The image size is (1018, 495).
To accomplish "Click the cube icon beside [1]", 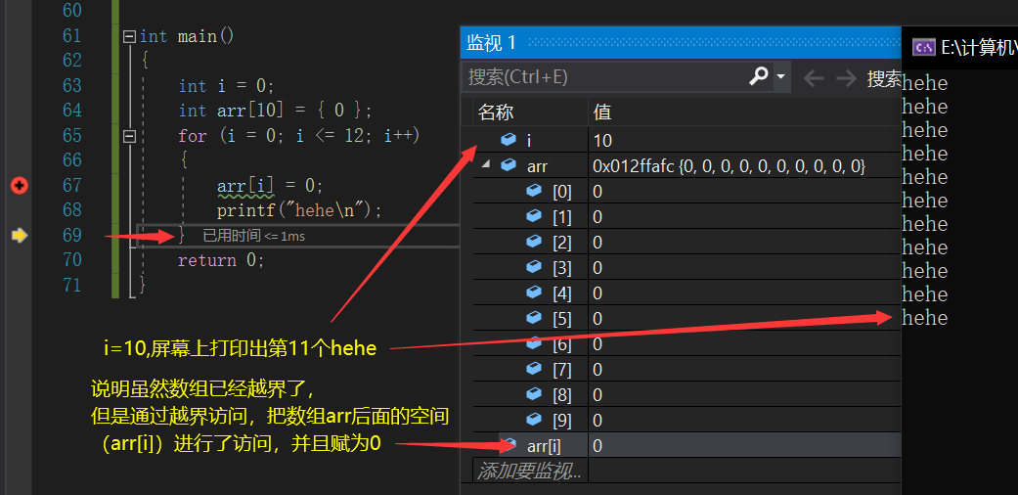I will [534, 215].
